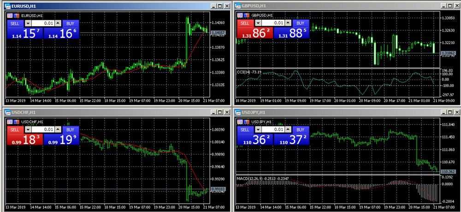Focus the 0.01 volume field on USDCHF panel

(42, 130)
